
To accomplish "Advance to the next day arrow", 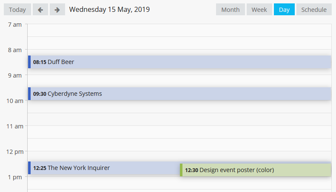I will [x=57, y=9].
